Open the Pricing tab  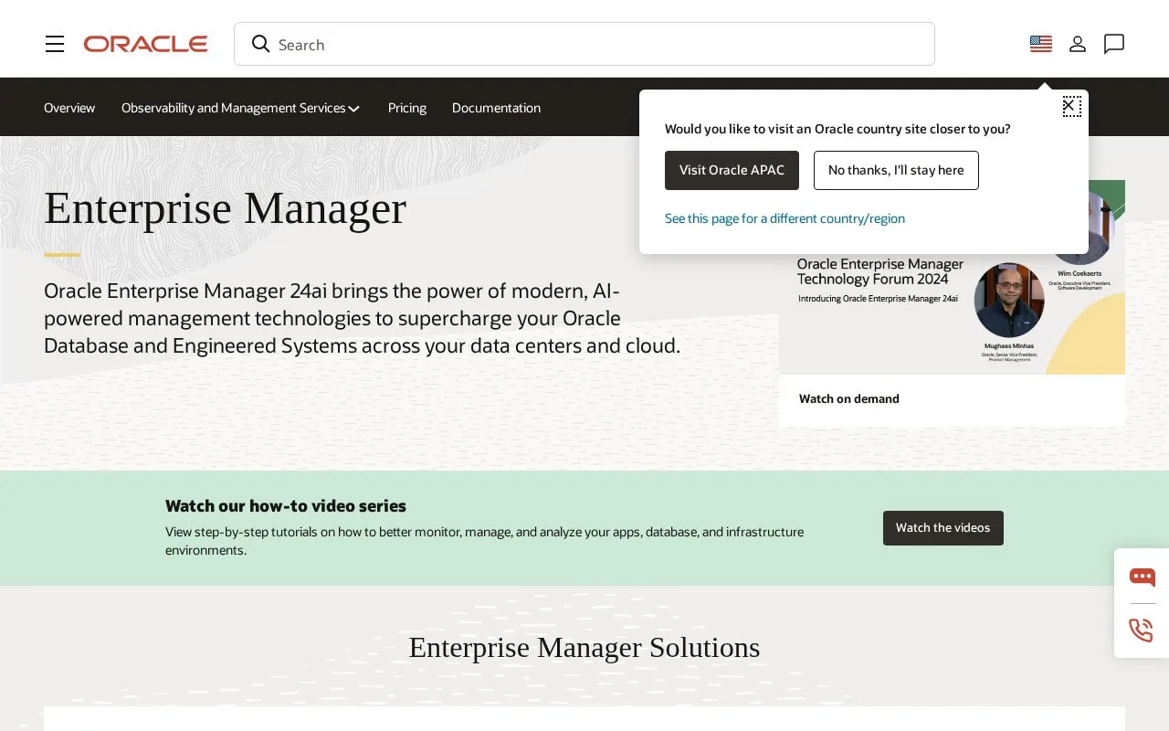click(x=407, y=108)
